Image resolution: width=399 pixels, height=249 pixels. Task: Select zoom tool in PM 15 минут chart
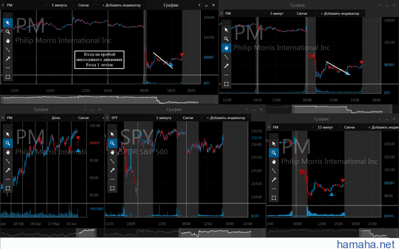(x=274, y=153)
